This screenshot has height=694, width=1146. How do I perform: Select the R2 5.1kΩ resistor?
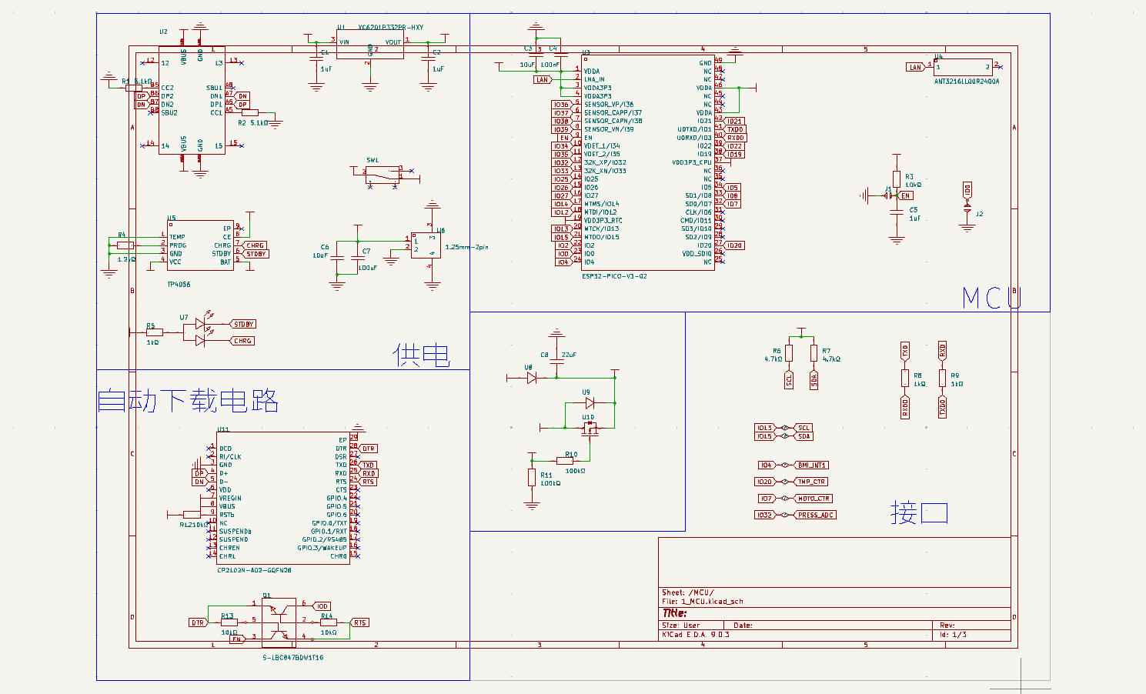250,112
